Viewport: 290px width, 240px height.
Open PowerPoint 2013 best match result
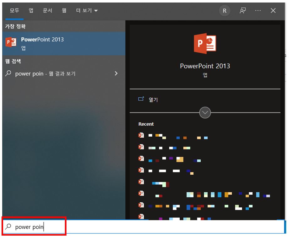64,43
